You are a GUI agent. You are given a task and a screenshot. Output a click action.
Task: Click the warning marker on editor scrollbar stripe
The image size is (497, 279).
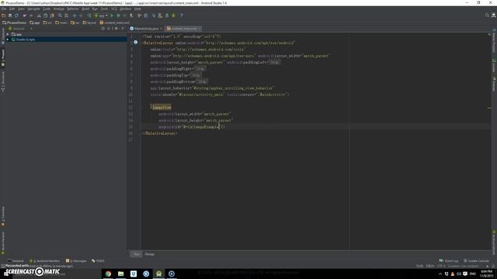coord(489,108)
